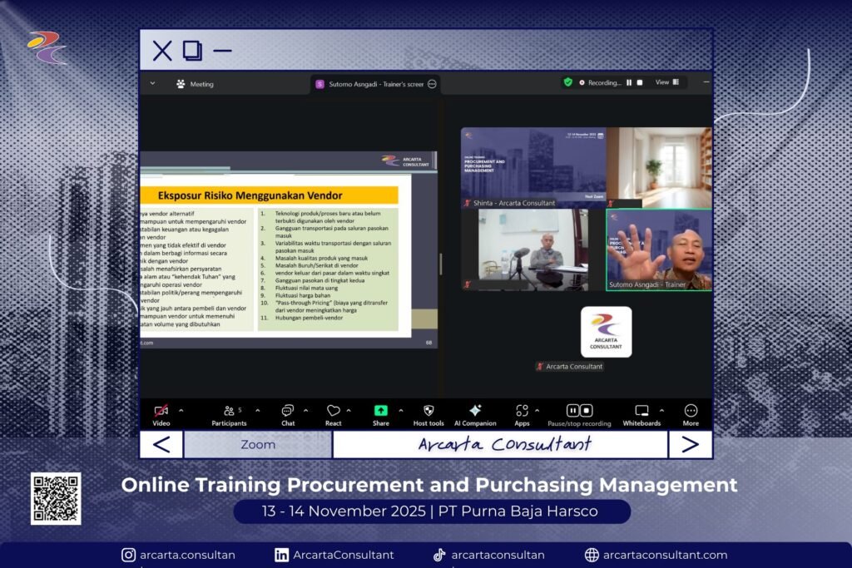Open the Chat panel
The width and height of the screenshot is (852, 568).
click(287, 411)
